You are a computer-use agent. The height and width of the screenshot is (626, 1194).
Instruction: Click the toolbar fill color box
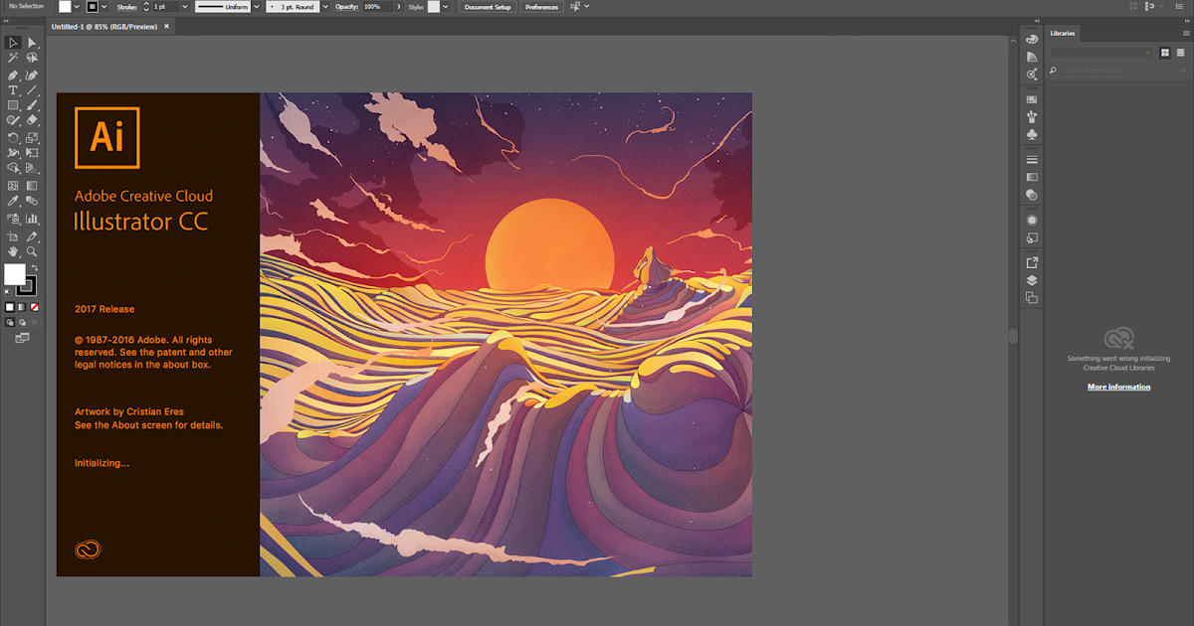click(14, 274)
